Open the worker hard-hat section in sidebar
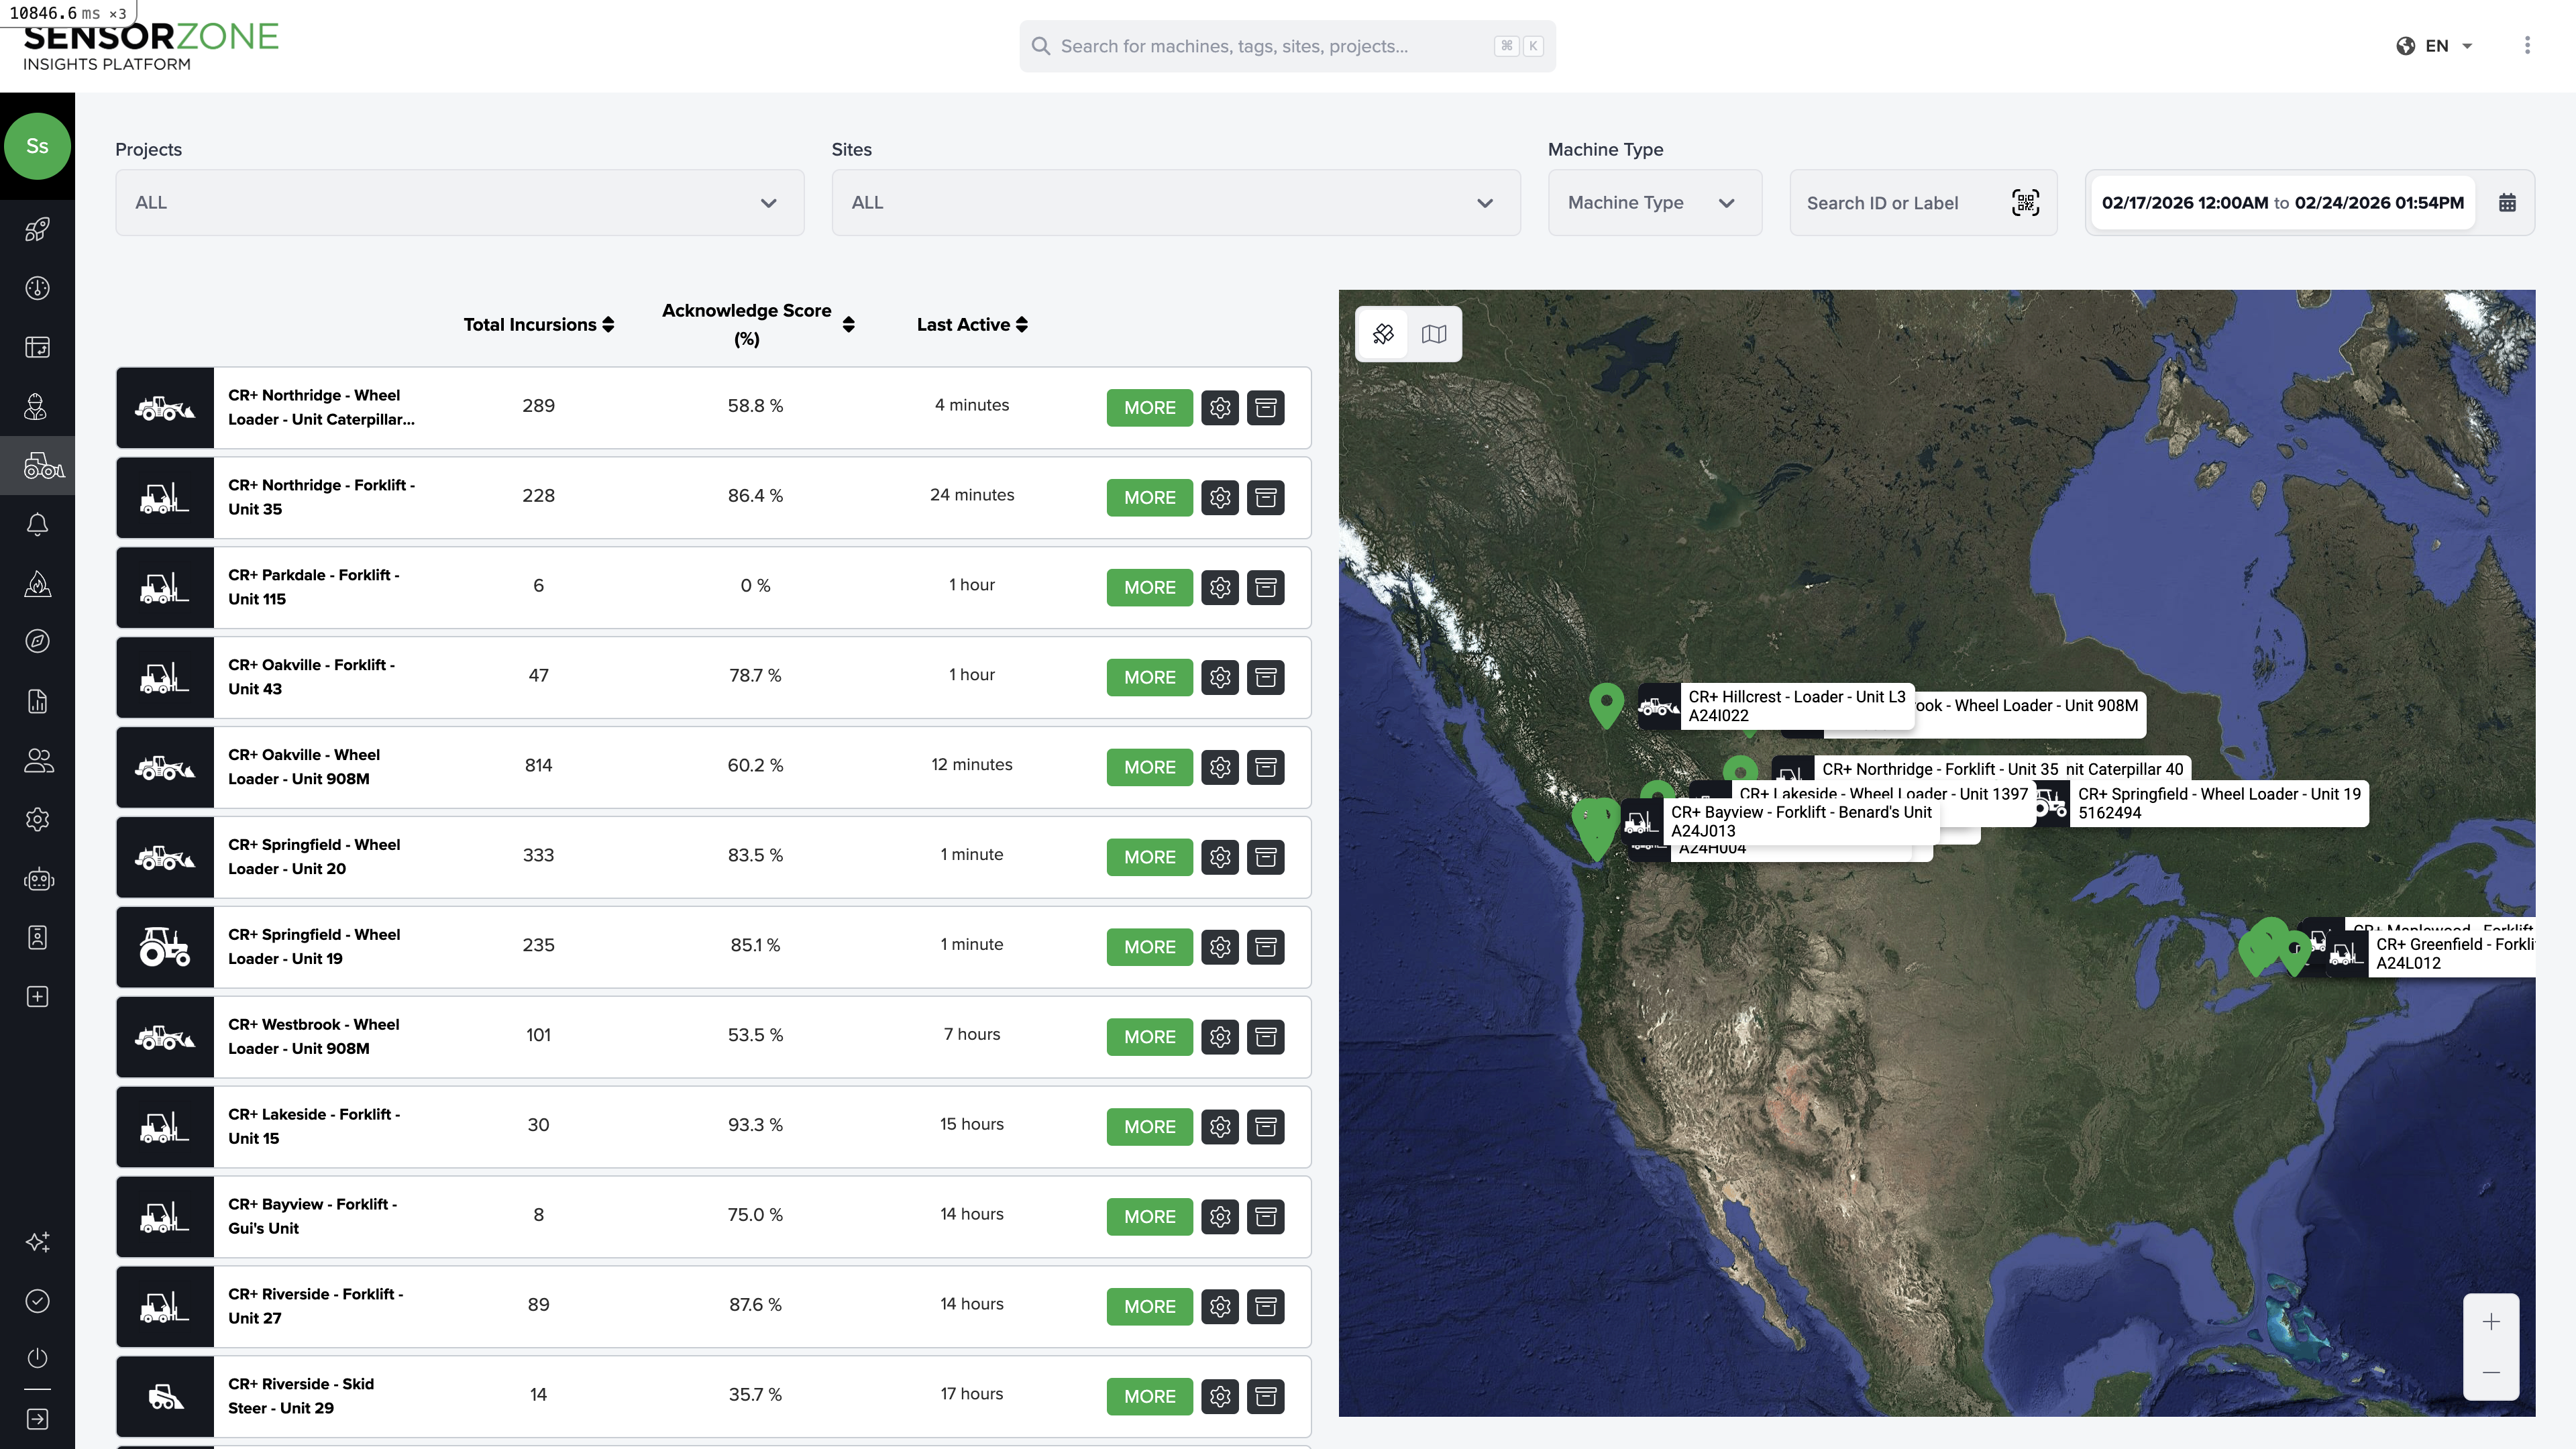 (37, 407)
